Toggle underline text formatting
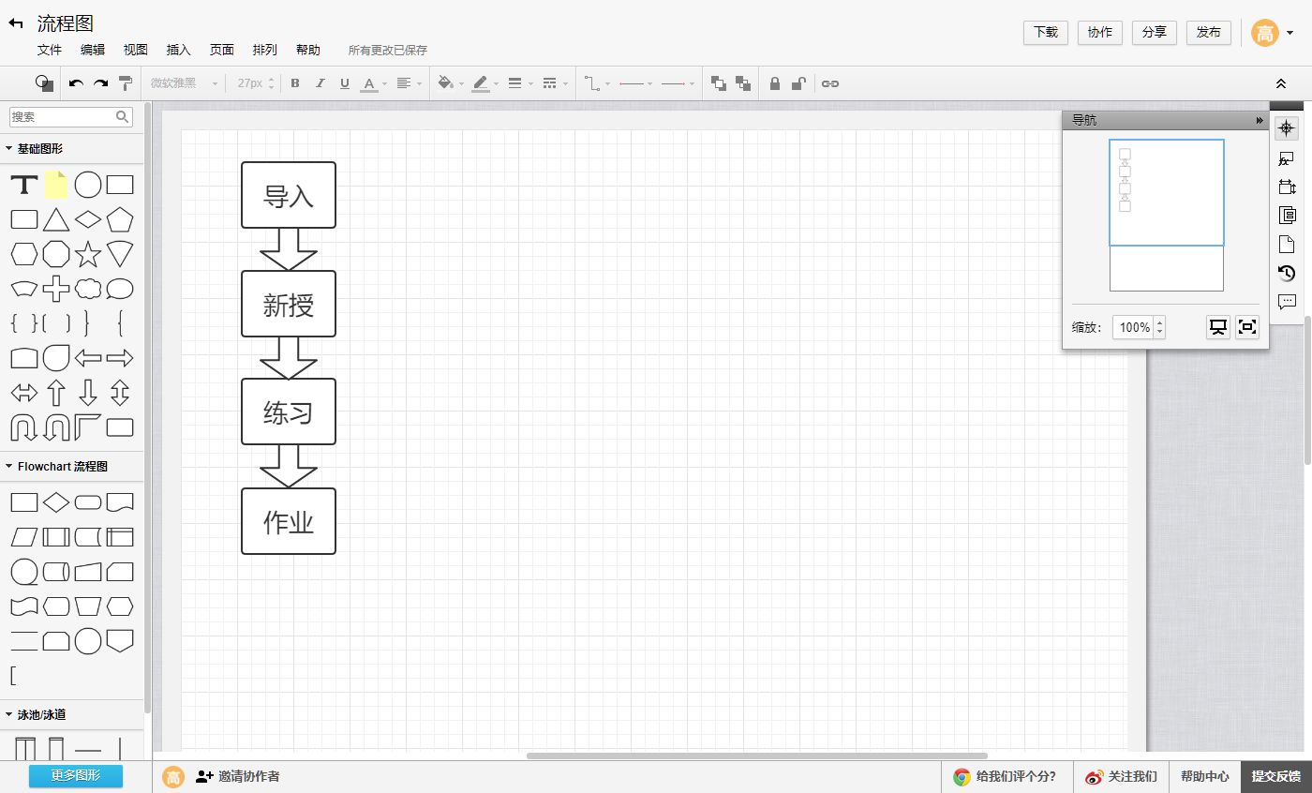The width and height of the screenshot is (1312, 793). coord(344,83)
